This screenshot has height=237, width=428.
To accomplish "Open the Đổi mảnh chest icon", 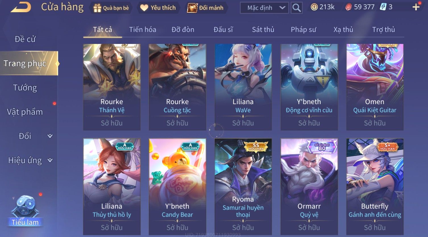I will 192,8.
